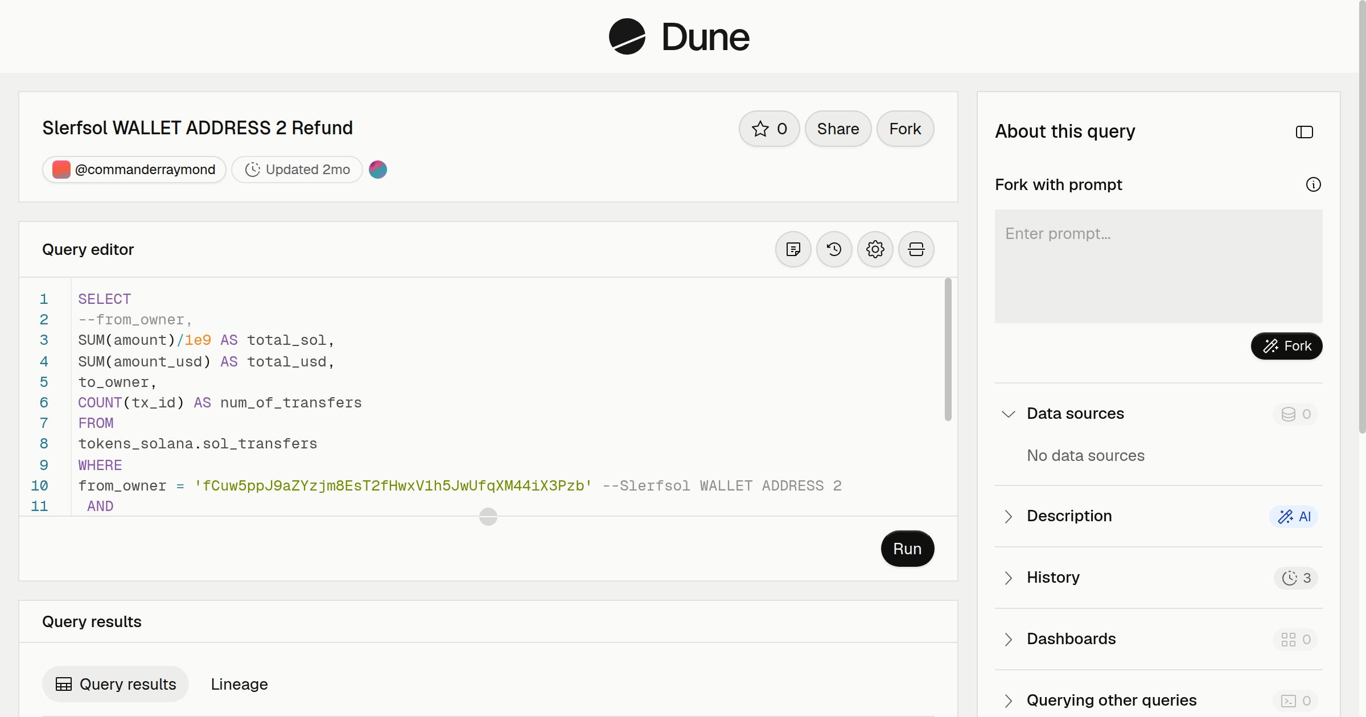Viewport: 1366px width, 717px height.
Task: Click the round gradient avatar
Action: [x=378, y=170]
